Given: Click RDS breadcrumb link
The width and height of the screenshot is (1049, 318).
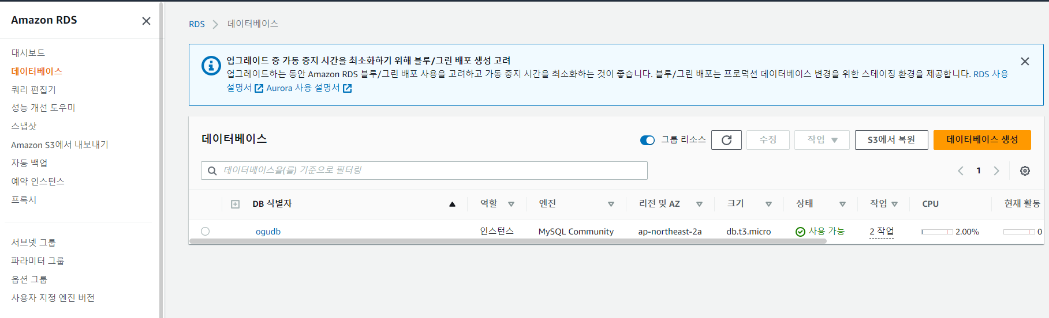Looking at the screenshot, I should (197, 24).
